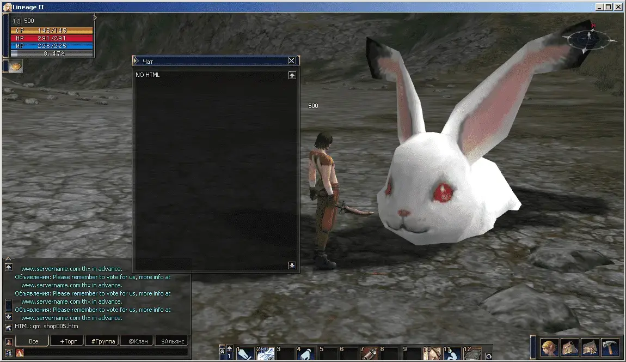The height and width of the screenshot is (362, 626).
Task: Open the chat options portrait icon
Action: point(8,342)
